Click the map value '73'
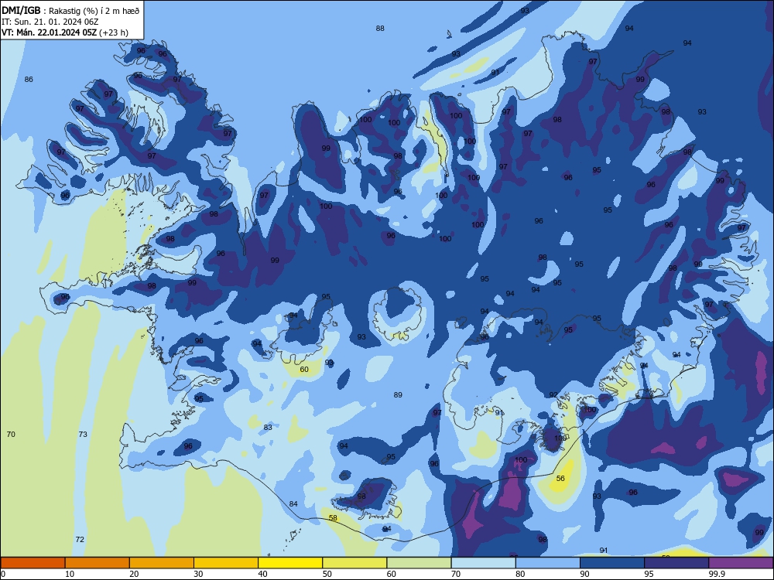The image size is (774, 580). 83,434
